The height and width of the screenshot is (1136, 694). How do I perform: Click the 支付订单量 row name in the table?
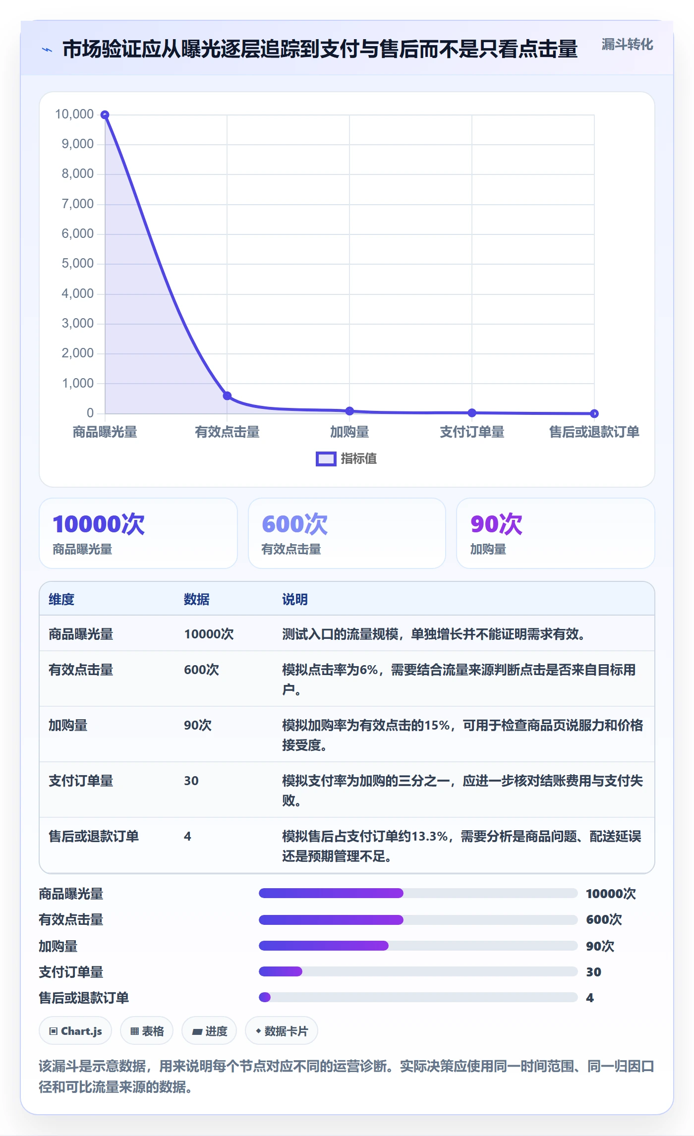pos(81,781)
